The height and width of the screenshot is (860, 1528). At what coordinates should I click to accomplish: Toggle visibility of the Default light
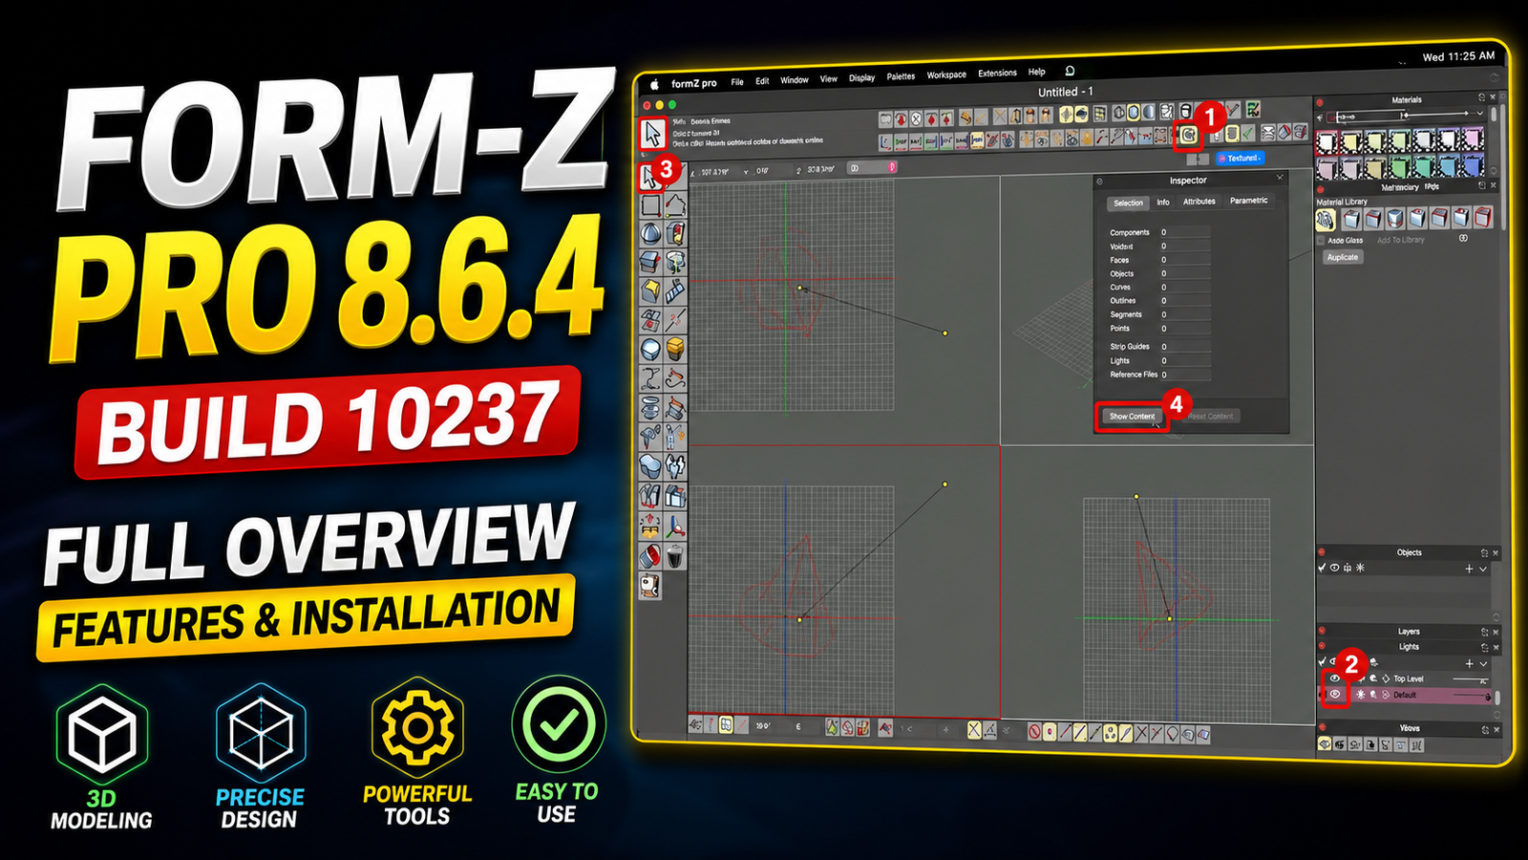(x=1335, y=694)
